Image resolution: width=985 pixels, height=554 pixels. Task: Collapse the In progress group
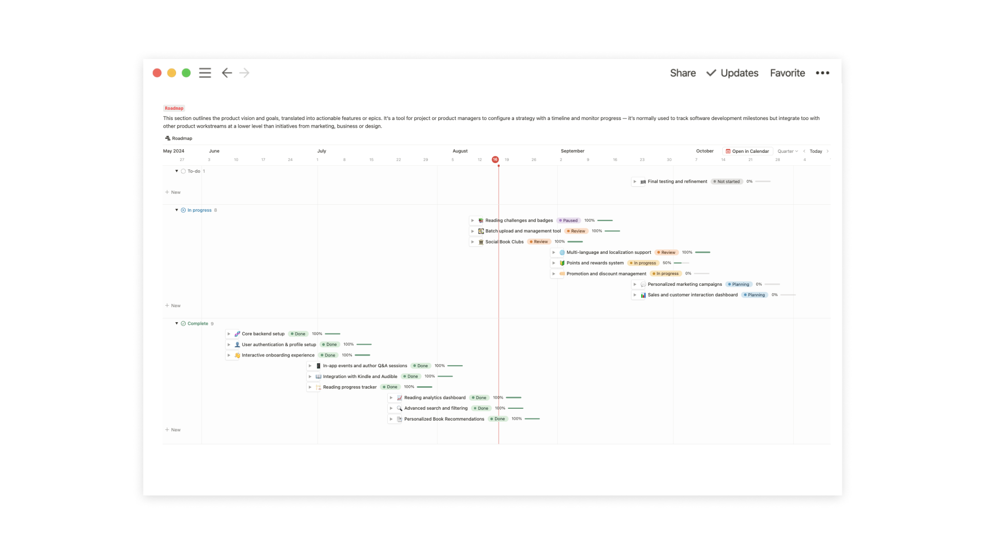(176, 210)
